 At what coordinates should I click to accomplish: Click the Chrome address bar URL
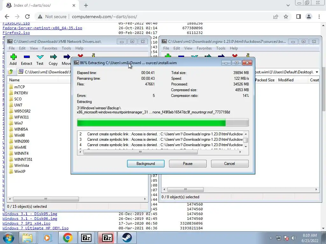pyautogui.click(x=104, y=17)
